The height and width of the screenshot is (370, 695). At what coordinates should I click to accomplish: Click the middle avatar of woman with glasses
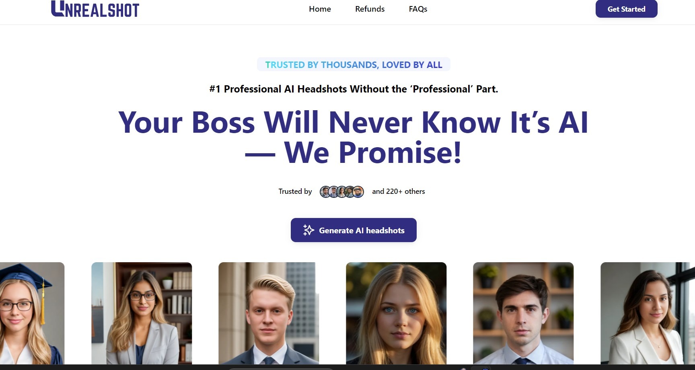[x=342, y=192]
